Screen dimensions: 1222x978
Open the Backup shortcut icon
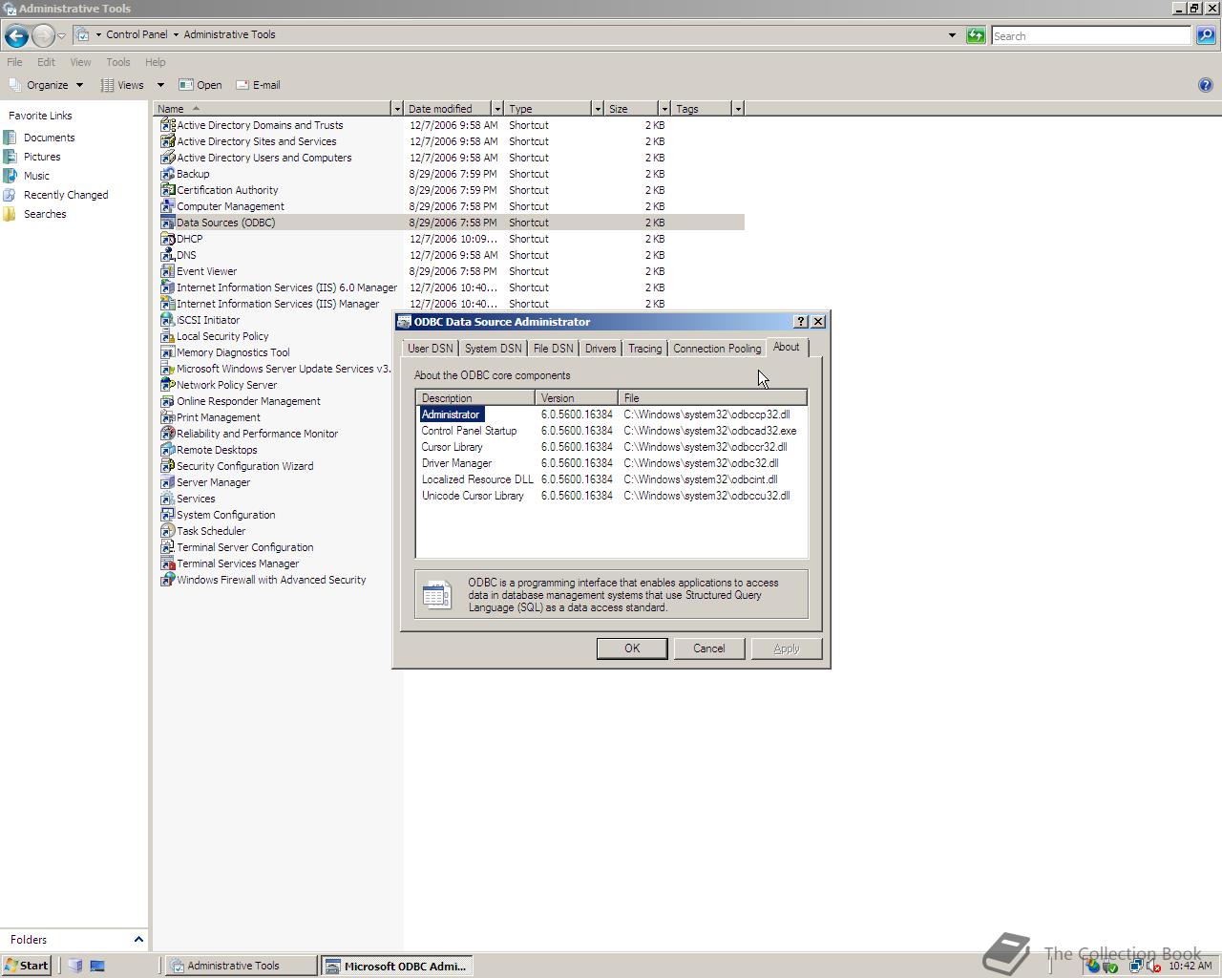coord(168,174)
